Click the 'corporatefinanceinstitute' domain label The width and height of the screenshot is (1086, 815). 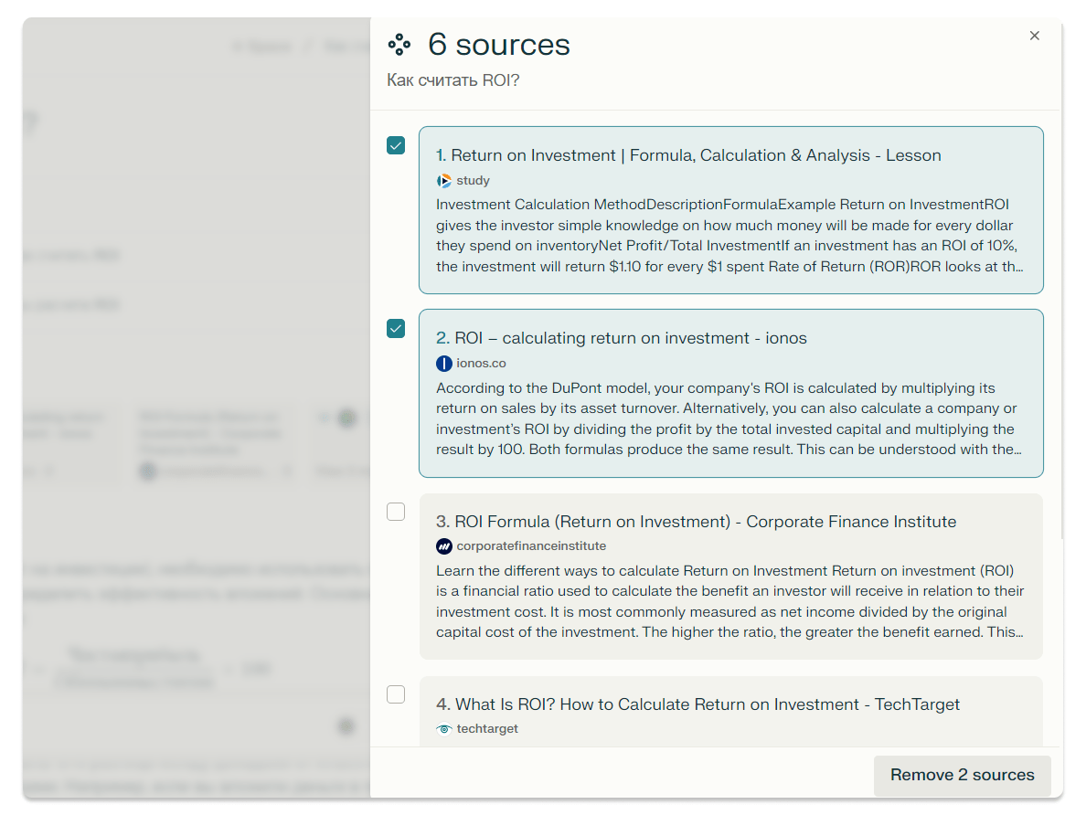(531, 546)
